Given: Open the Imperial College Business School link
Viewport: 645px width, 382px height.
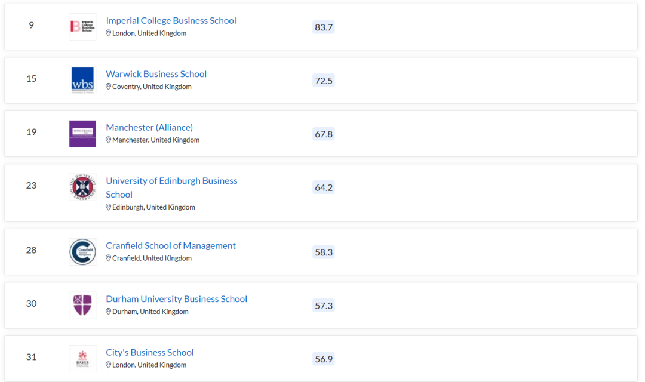Looking at the screenshot, I should point(171,20).
